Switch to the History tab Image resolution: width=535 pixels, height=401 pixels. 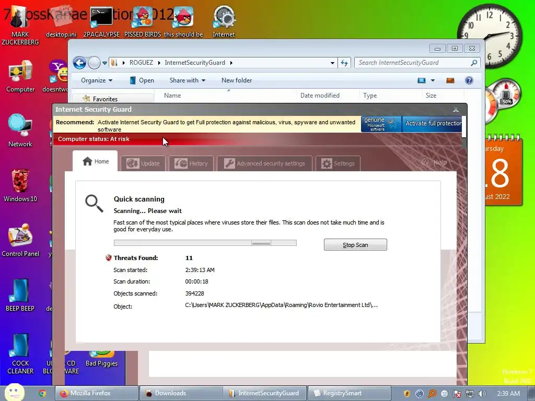(x=191, y=163)
